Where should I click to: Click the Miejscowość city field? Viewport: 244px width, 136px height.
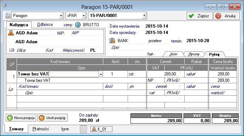pos(74,50)
